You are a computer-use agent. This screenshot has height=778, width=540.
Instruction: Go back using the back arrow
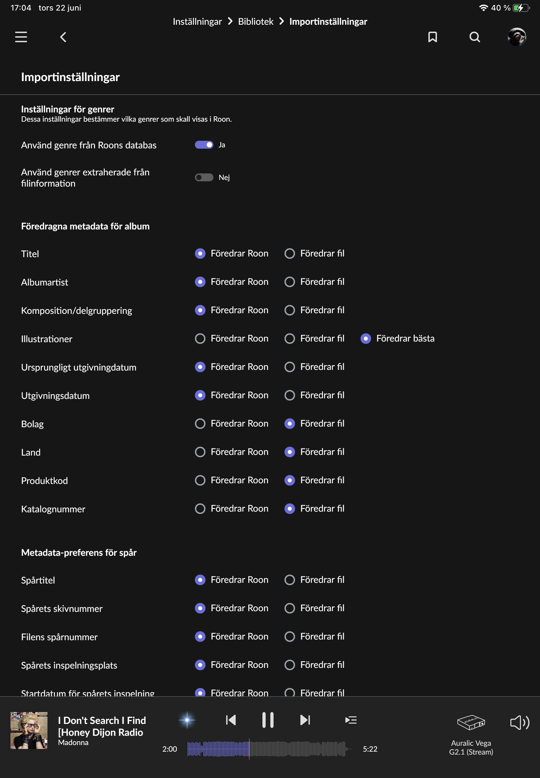tap(63, 37)
